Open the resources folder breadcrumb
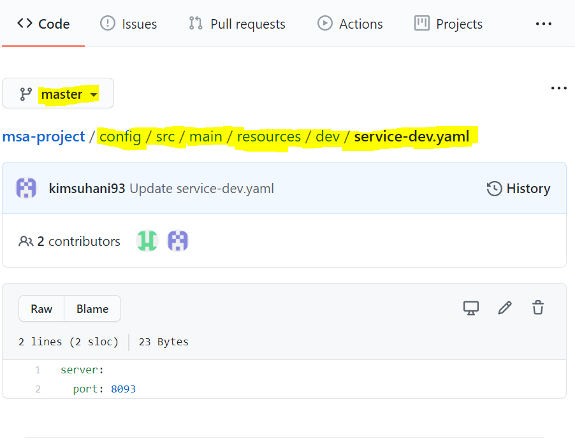This screenshot has height=446, width=575. click(269, 136)
